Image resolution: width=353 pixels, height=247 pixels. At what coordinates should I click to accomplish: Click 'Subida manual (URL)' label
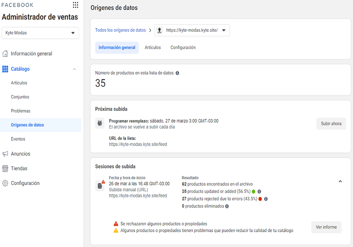click(x=128, y=190)
